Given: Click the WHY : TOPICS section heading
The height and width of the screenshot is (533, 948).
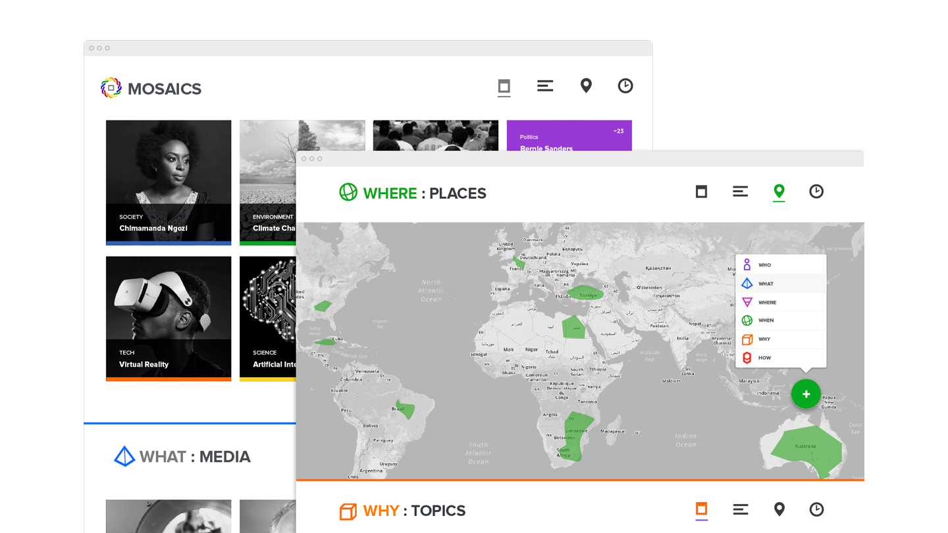Looking at the screenshot, I should [414, 511].
